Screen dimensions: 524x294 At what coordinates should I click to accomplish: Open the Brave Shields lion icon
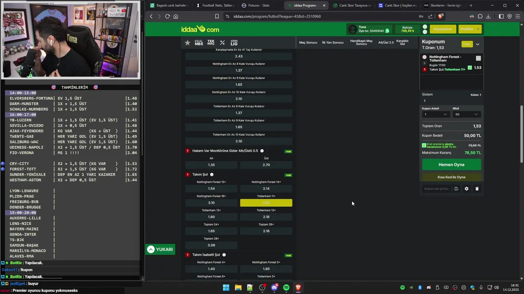(440, 16)
